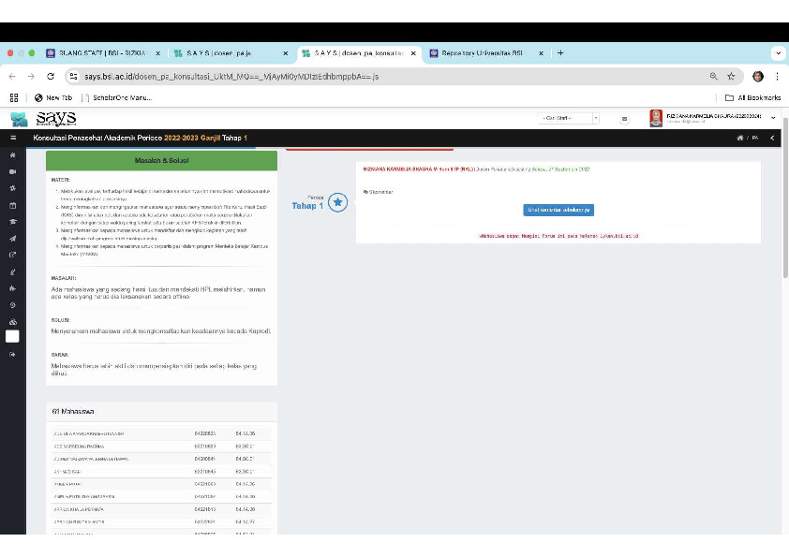
Task: Reload the browser page
Action: click(51, 77)
